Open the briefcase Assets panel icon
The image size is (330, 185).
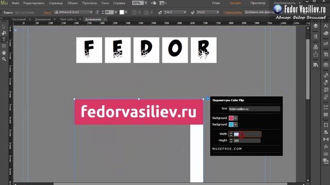pyautogui.click(x=326, y=65)
